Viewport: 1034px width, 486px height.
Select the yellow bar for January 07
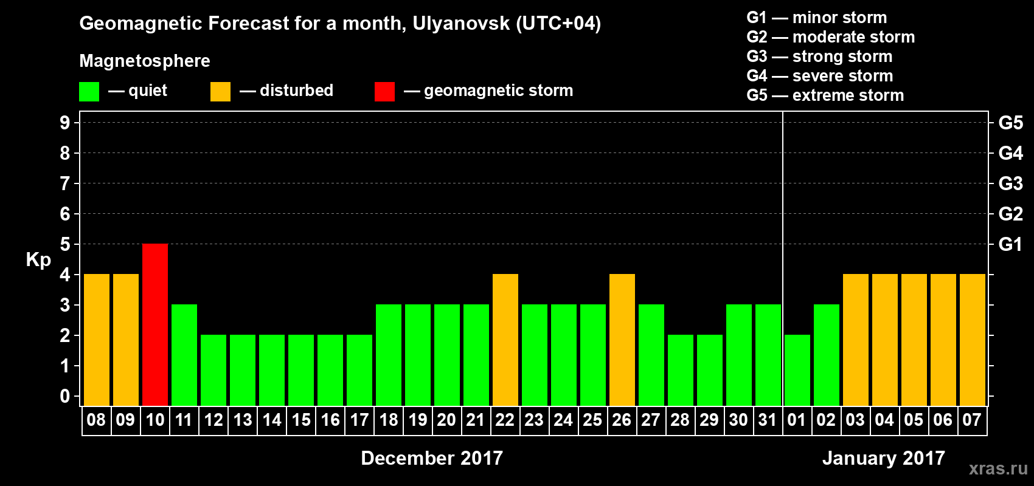(973, 340)
